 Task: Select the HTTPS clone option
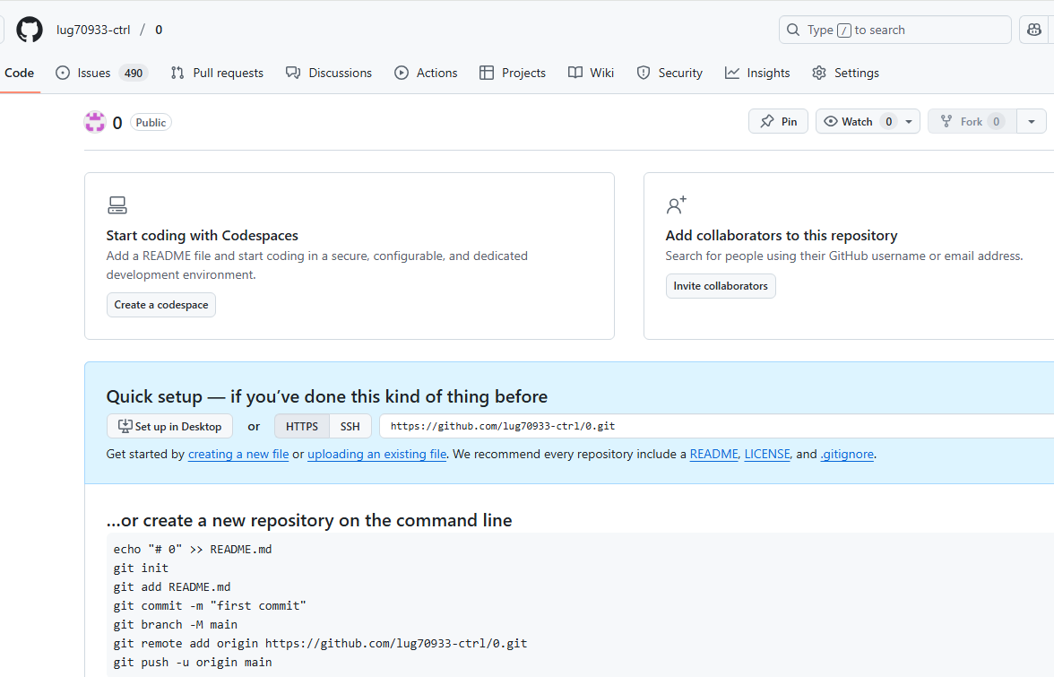[302, 426]
